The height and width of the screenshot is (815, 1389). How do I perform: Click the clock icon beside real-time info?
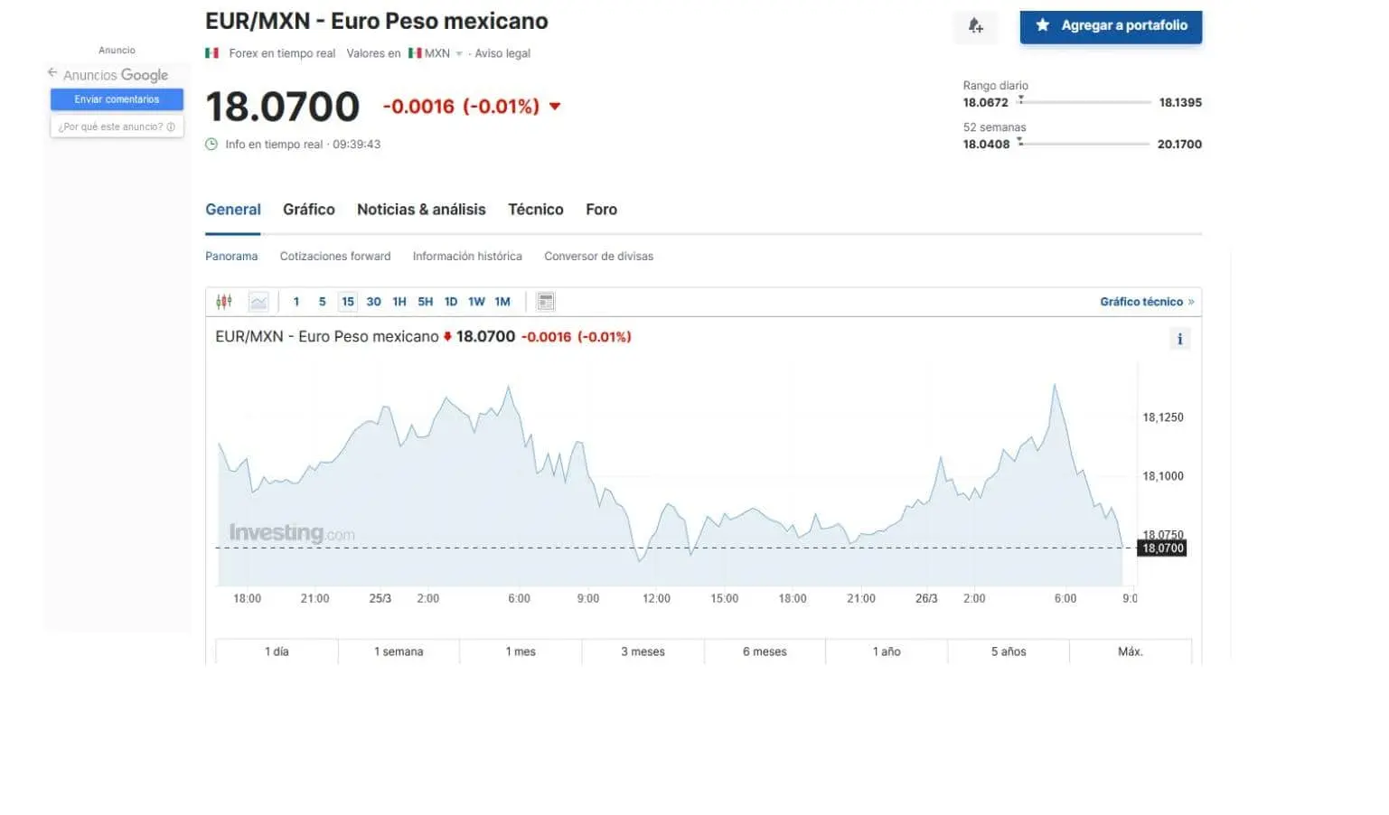pyautogui.click(x=211, y=145)
